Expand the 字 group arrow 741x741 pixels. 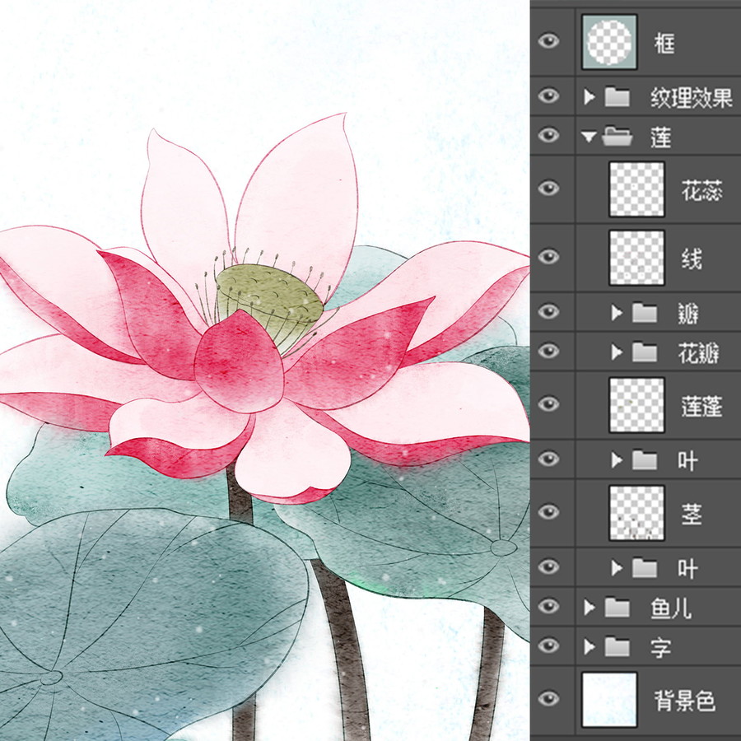pos(589,647)
